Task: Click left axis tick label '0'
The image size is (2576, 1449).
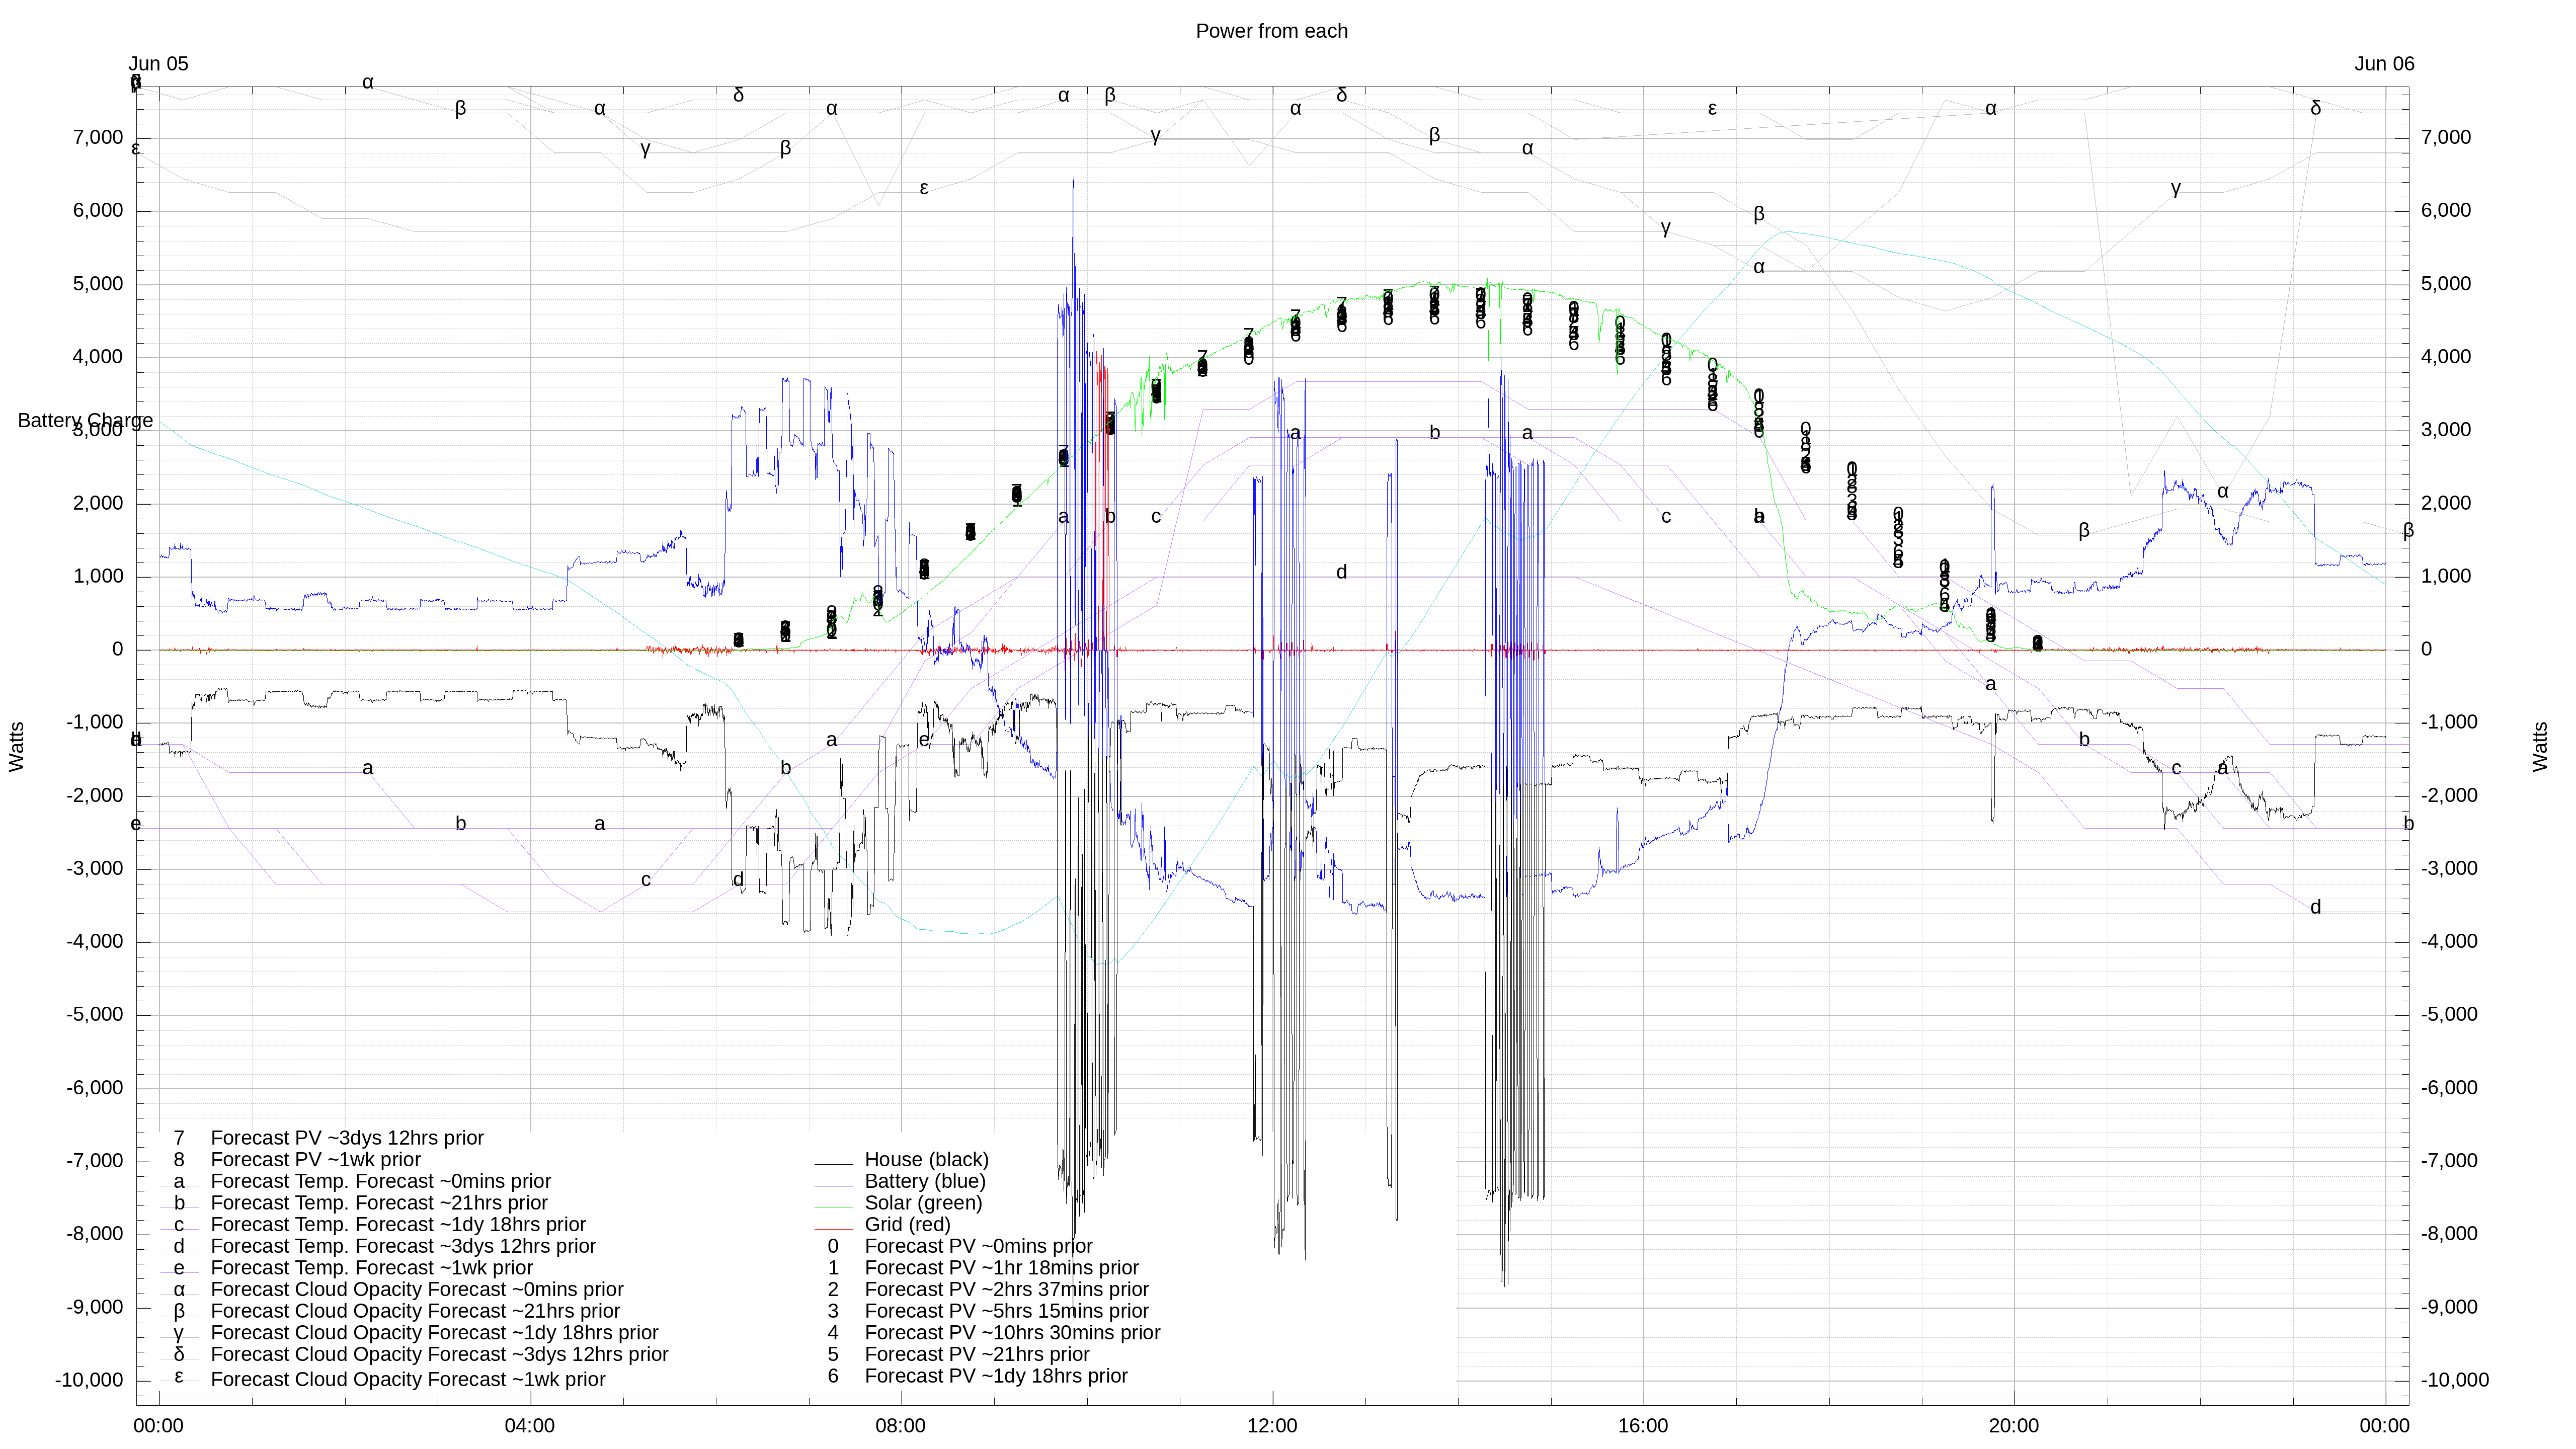Action: point(118,650)
